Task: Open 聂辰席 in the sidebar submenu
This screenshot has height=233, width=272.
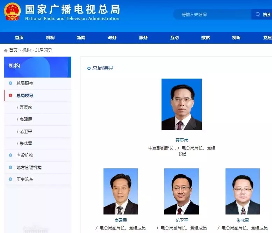Action: coord(26,108)
